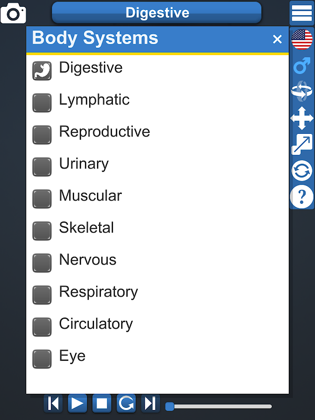Select the four-arrow move tool
Image resolution: width=315 pixels, height=420 pixels.
(302, 118)
